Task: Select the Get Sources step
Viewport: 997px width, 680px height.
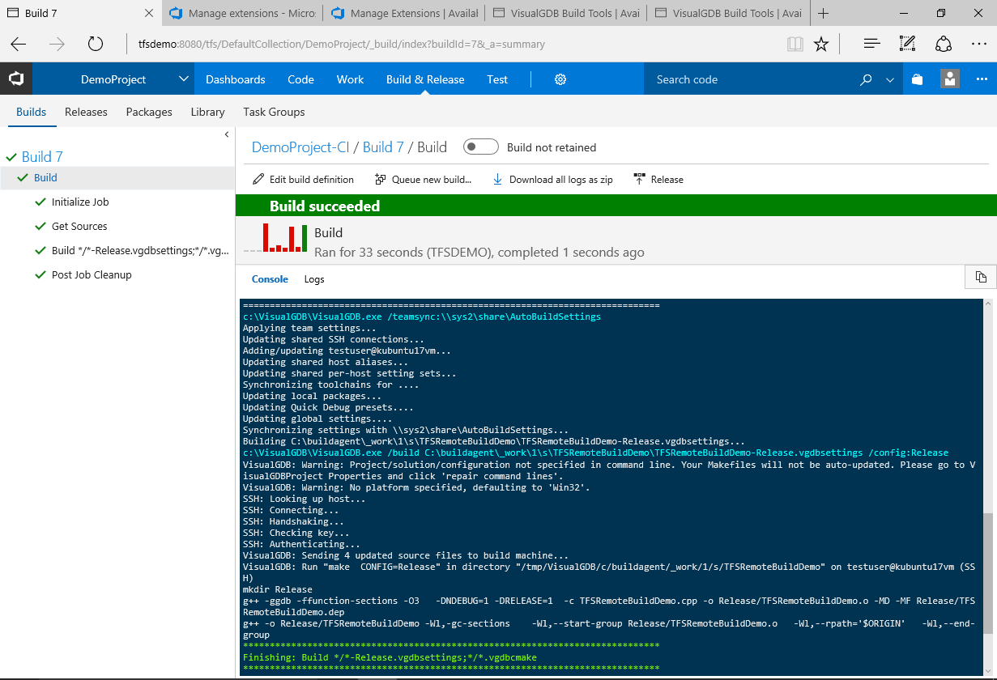Action: (x=79, y=227)
